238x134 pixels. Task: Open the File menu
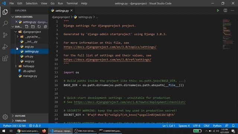(x=12, y=3)
